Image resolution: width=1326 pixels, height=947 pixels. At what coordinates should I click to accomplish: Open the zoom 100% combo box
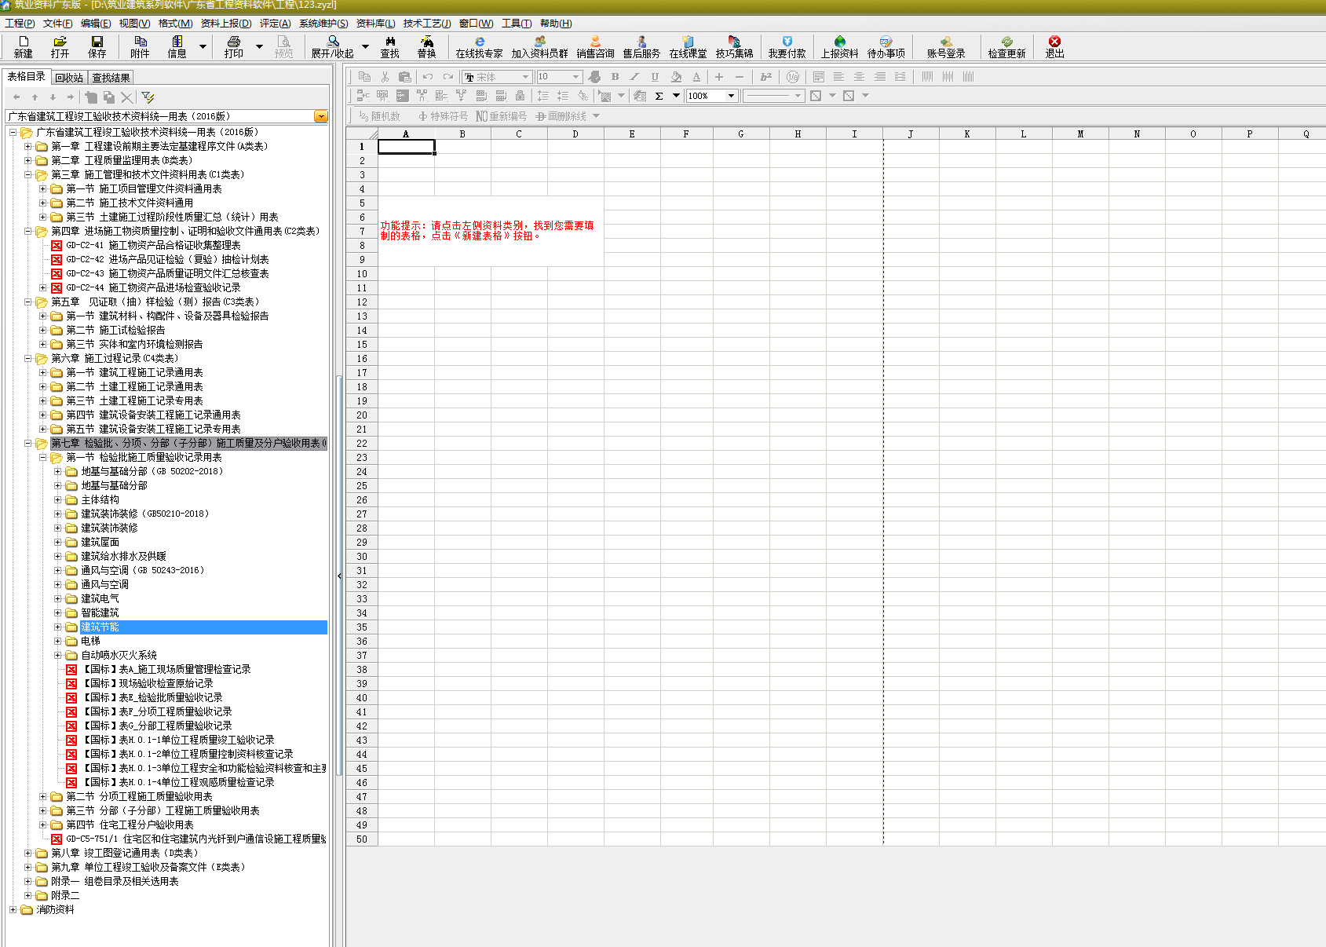click(711, 96)
